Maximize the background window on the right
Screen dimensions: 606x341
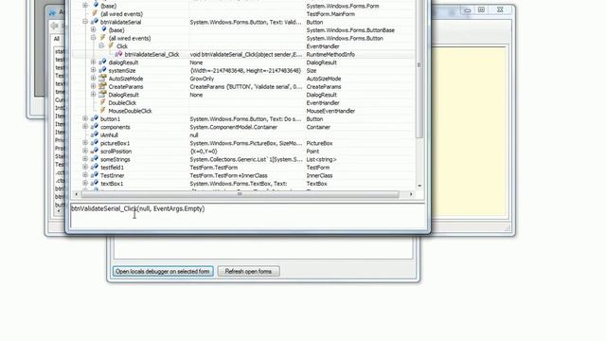pos(481,10)
